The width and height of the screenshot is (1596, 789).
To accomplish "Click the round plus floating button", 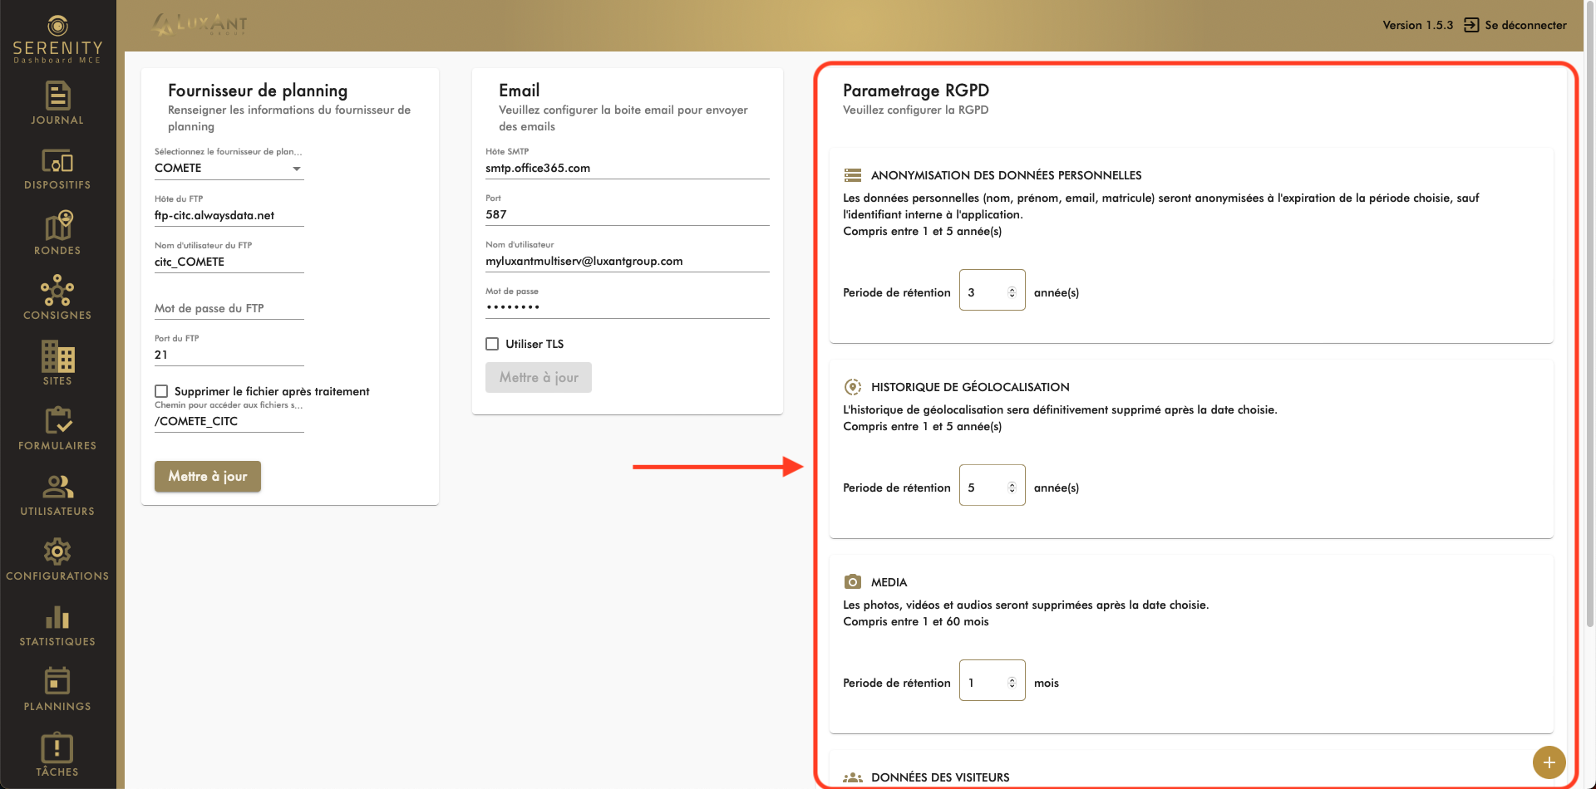I will tap(1549, 762).
